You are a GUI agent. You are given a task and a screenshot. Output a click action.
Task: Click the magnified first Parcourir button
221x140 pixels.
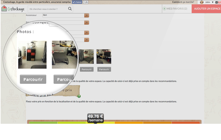[33, 79]
